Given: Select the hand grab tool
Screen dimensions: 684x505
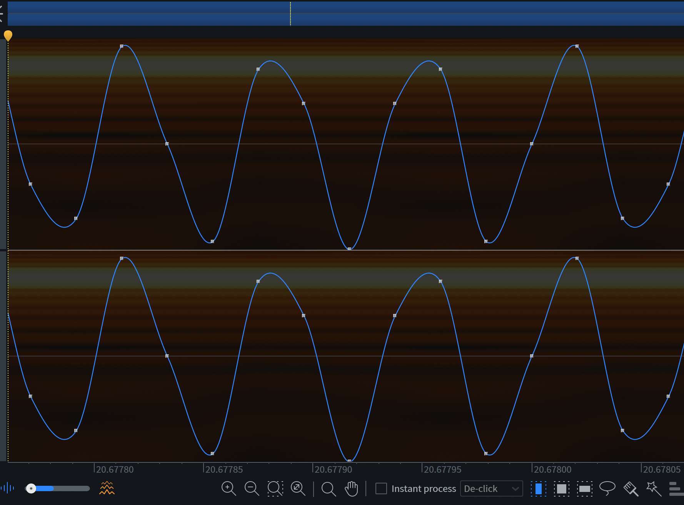Looking at the screenshot, I should [351, 488].
